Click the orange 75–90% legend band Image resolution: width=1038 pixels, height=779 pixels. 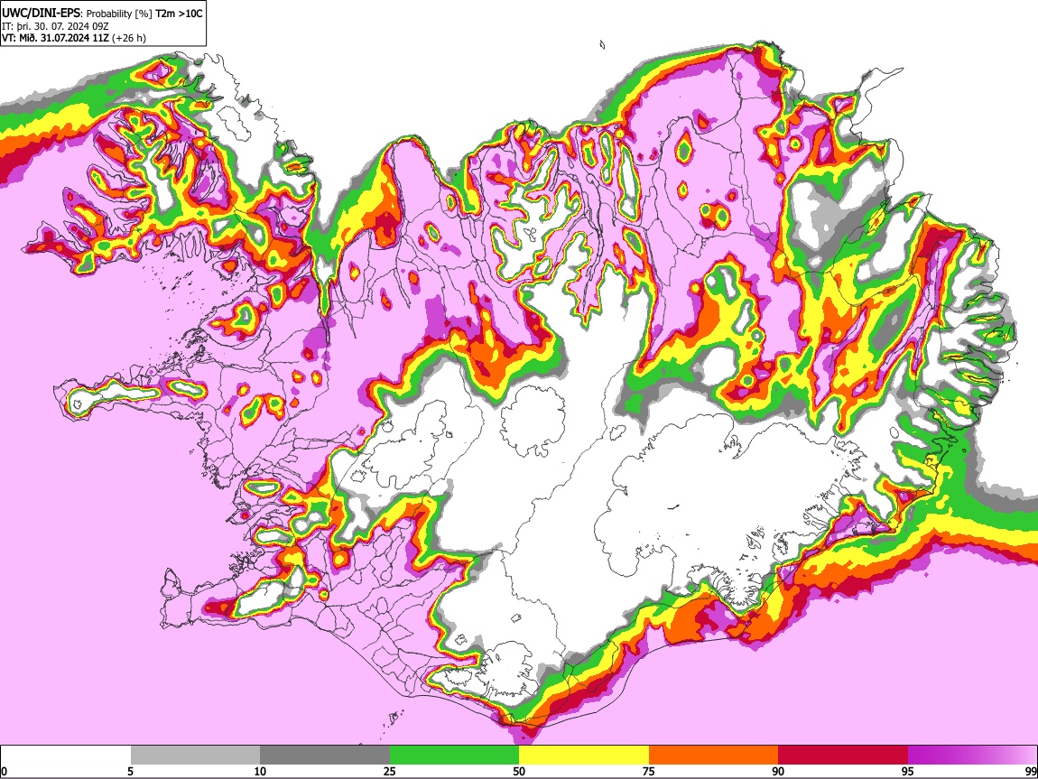coord(713,756)
